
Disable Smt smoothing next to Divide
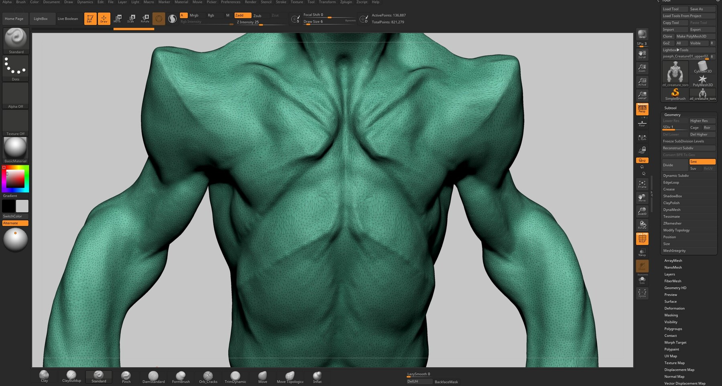pyautogui.click(x=702, y=161)
